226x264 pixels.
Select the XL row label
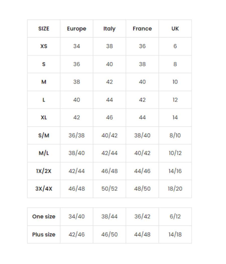coord(44,117)
